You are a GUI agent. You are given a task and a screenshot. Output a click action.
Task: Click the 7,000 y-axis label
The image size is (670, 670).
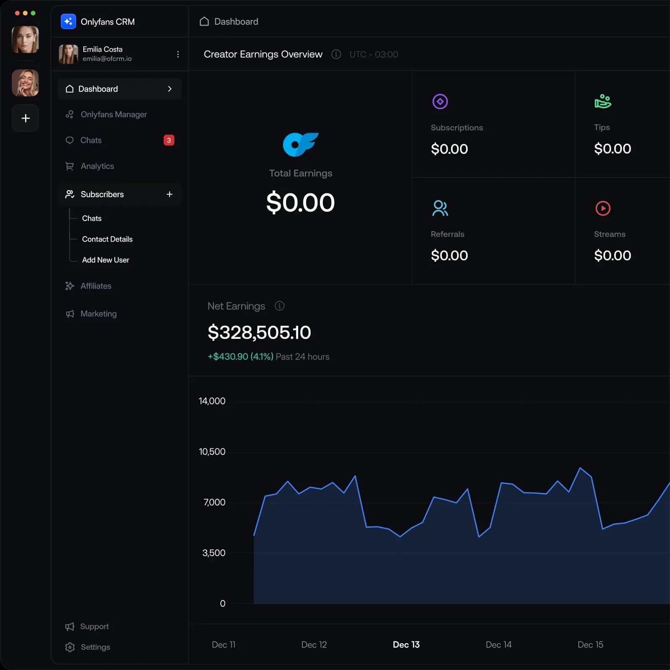coord(214,502)
